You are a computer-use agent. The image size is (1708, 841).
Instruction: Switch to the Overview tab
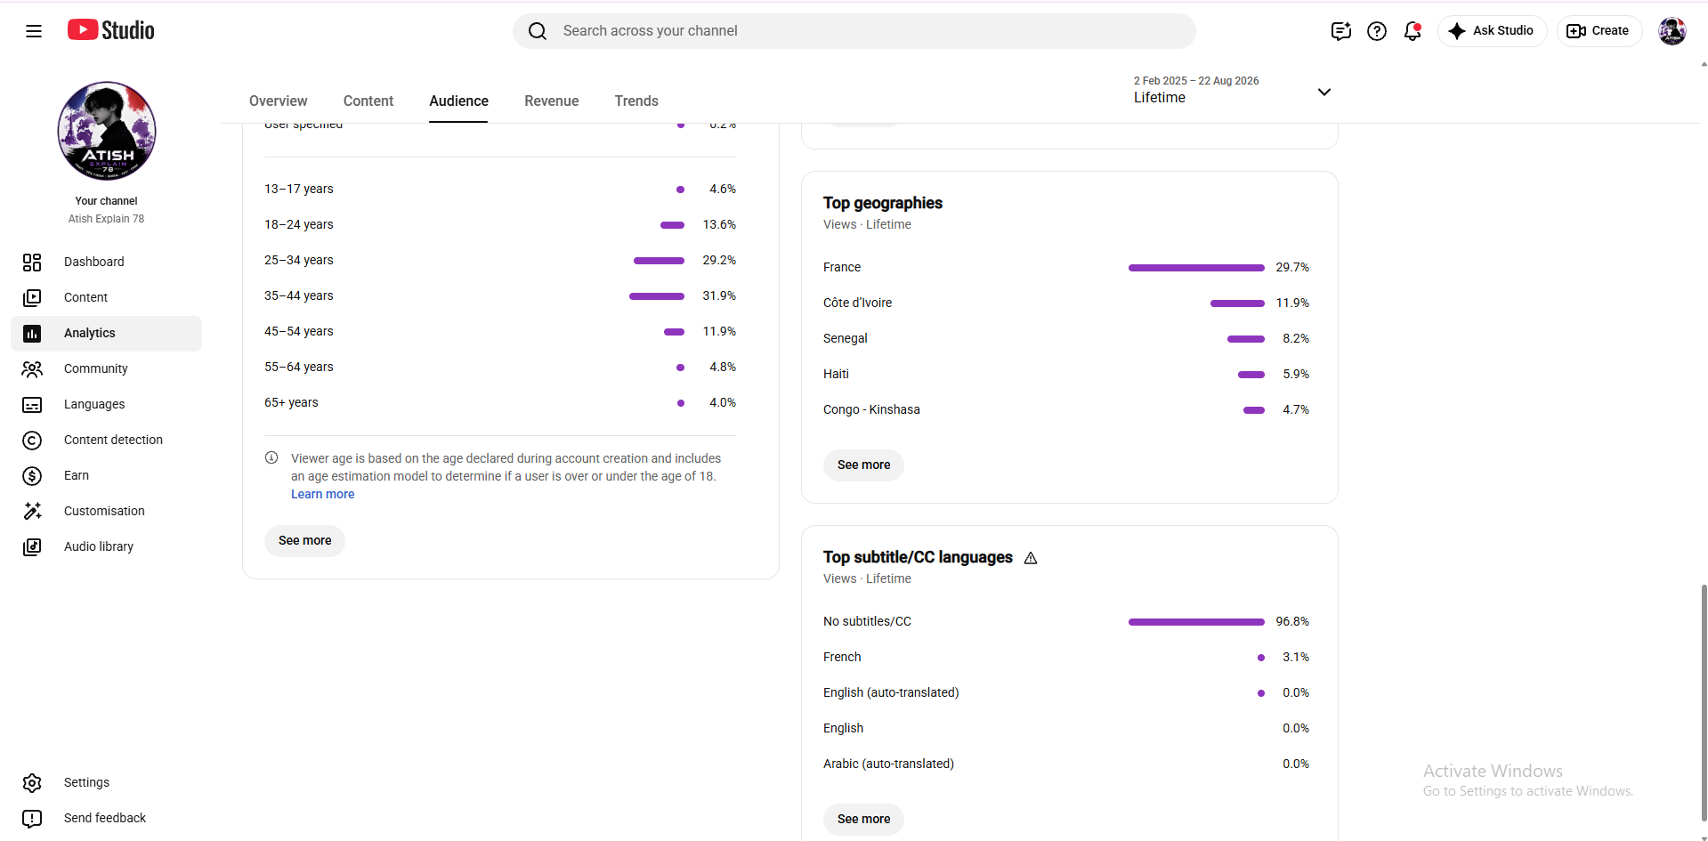(279, 101)
